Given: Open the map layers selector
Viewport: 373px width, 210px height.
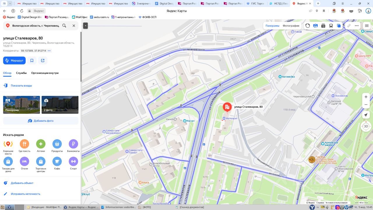Looking at the screenshot, I should 339,26.
